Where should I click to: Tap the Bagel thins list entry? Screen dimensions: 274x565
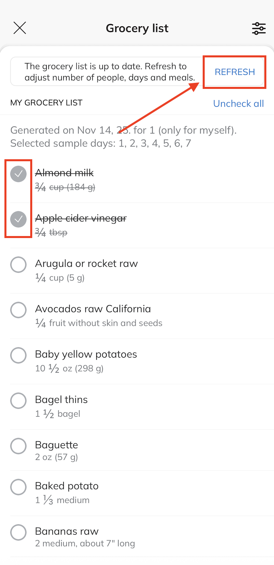[61, 399]
